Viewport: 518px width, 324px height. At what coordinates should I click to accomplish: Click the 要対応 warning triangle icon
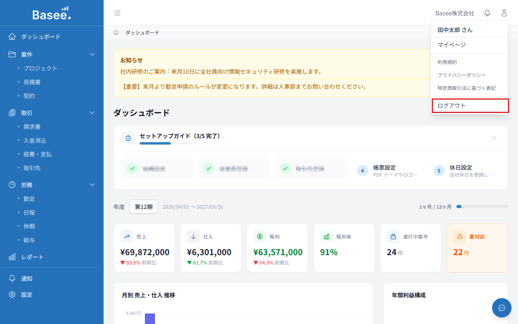tap(460, 237)
